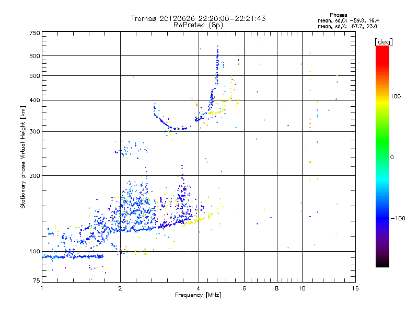Click the colorbar tick label '0'
The height and width of the screenshot is (314, 418).
pyautogui.click(x=392, y=158)
